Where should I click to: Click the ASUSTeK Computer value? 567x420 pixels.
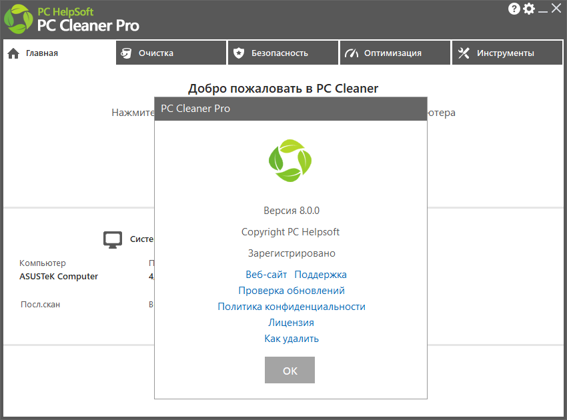(x=59, y=277)
